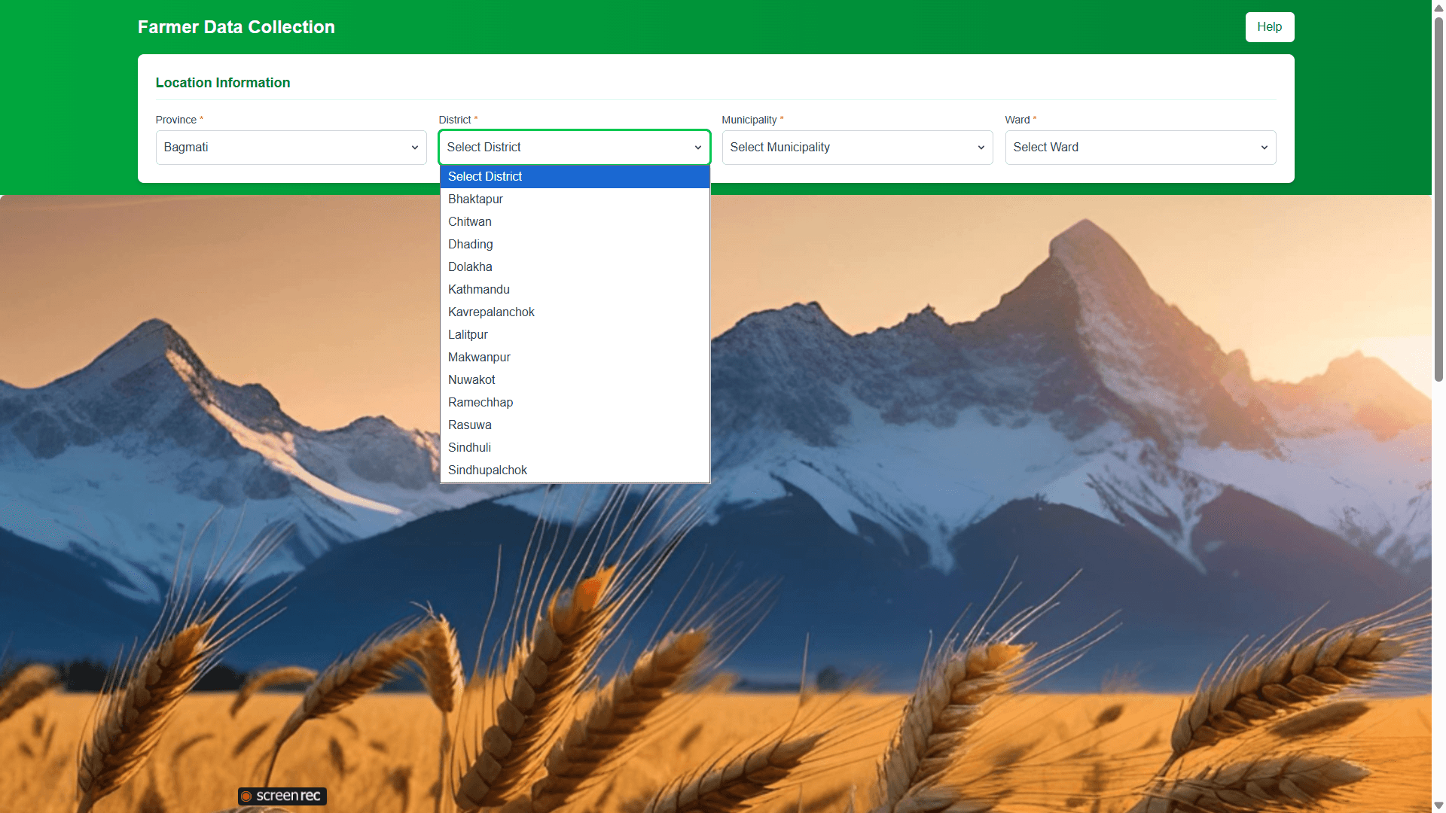Choose Nuwakot from the district list
Screen dimensions: 1446x813
pos(471,380)
